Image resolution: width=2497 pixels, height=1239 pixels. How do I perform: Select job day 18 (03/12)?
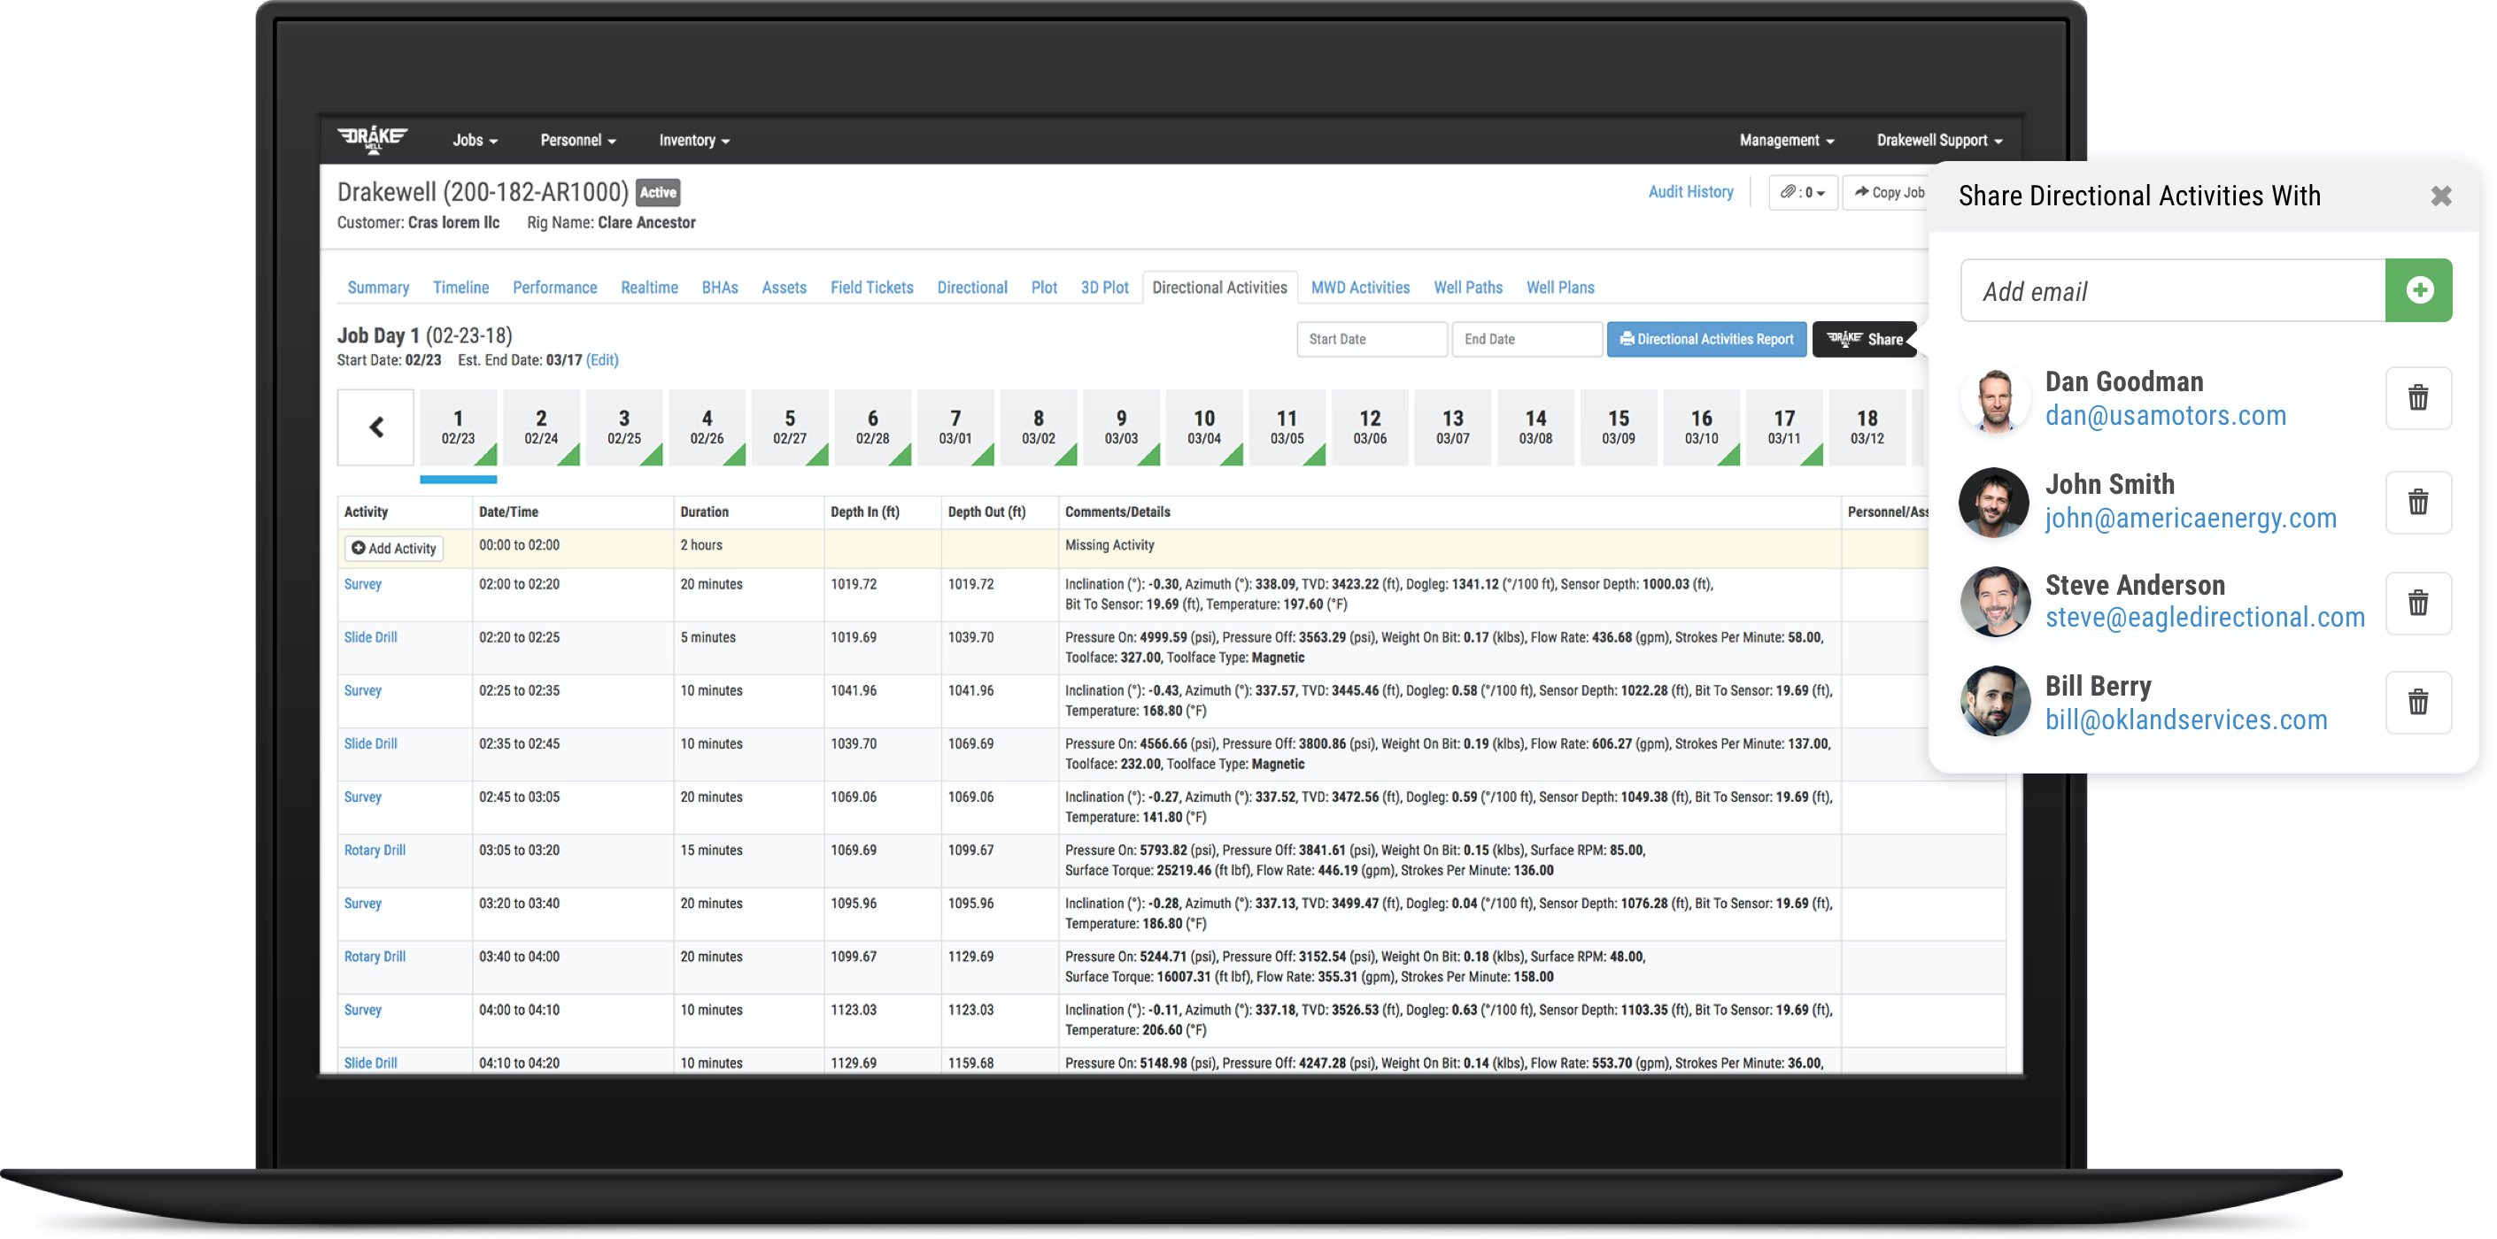pos(1867,427)
